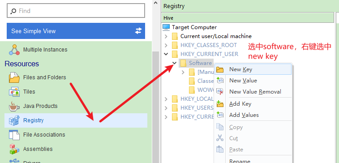Click the Resources section heading
The height and width of the screenshot is (163, 339).
tap(22, 64)
